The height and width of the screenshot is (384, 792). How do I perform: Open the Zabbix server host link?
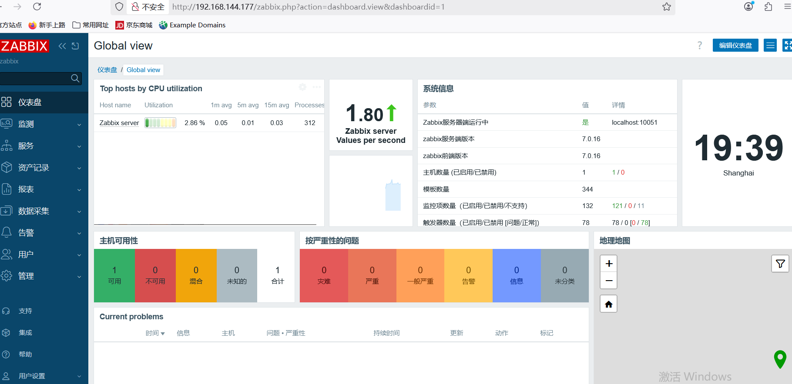119,123
